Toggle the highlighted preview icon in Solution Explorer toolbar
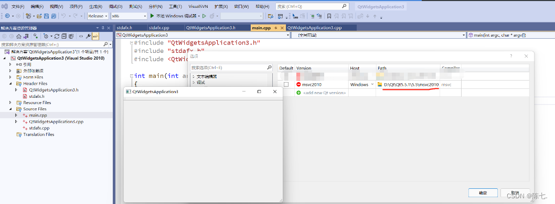Image resolution: width=555 pixels, height=204 pixels. coord(95,36)
